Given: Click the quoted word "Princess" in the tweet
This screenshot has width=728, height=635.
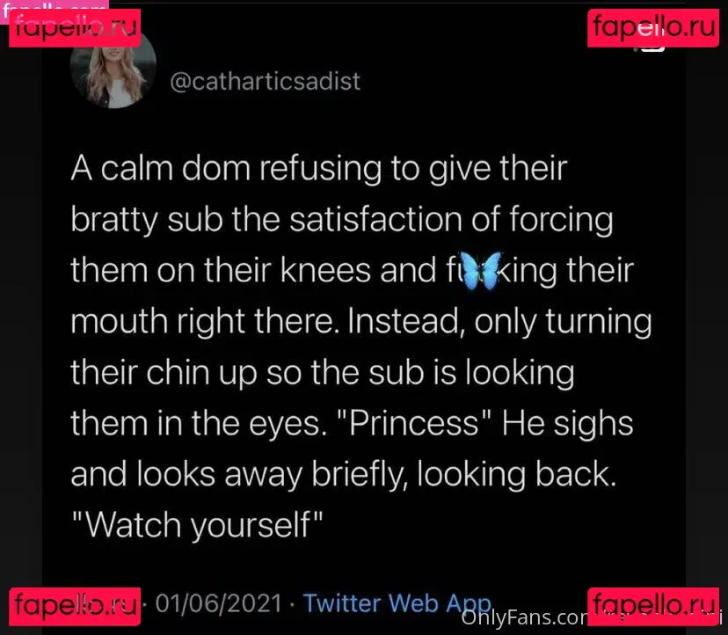Looking at the screenshot, I should pos(420,424).
